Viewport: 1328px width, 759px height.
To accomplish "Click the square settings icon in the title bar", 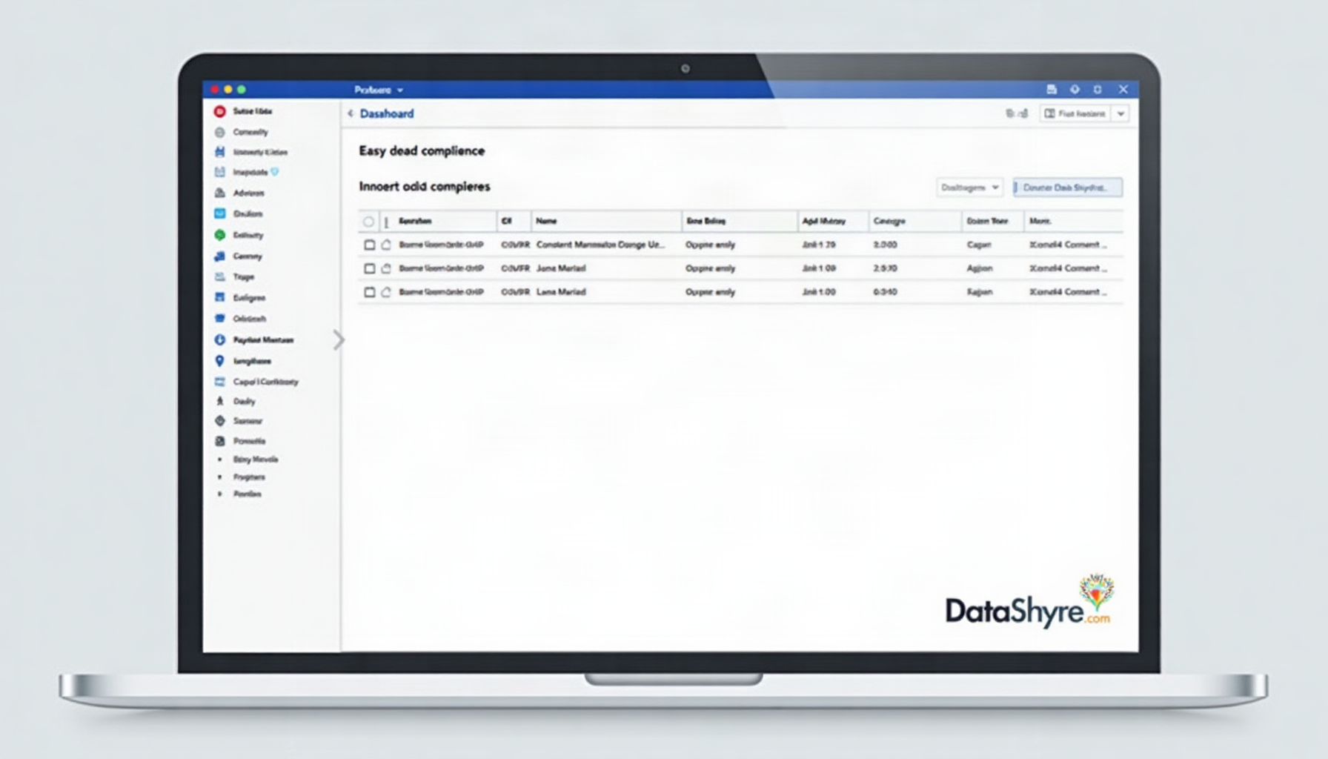I will pyautogui.click(x=1098, y=89).
